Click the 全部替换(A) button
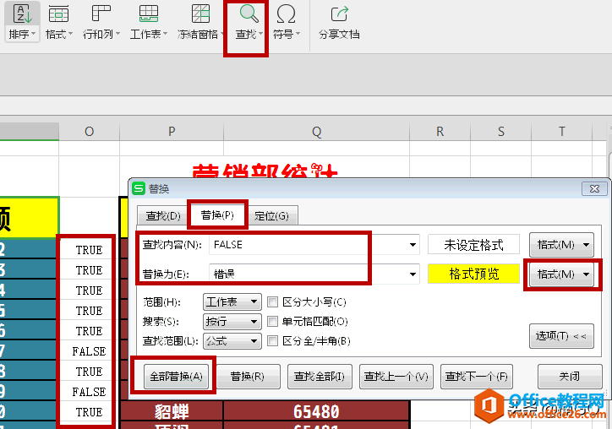Image resolution: width=612 pixels, height=429 pixels. (x=176, y=377)
